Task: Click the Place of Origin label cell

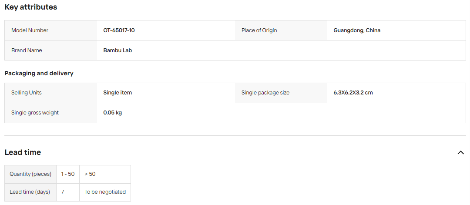Action: point(281,30)
